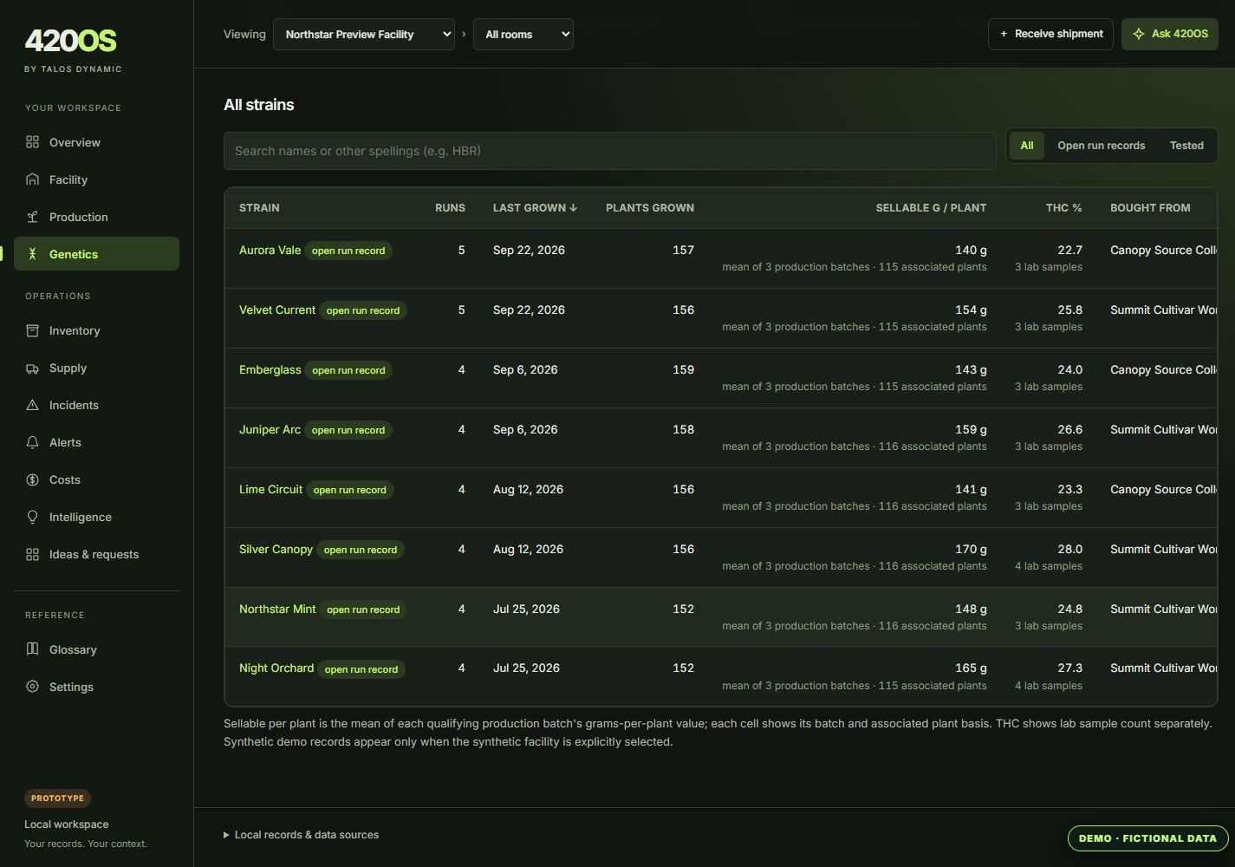Click the Ideas & requests grid icon
Image resolution: width=1235 pixels, height=867 pixels.
click(x=32, y=554)
